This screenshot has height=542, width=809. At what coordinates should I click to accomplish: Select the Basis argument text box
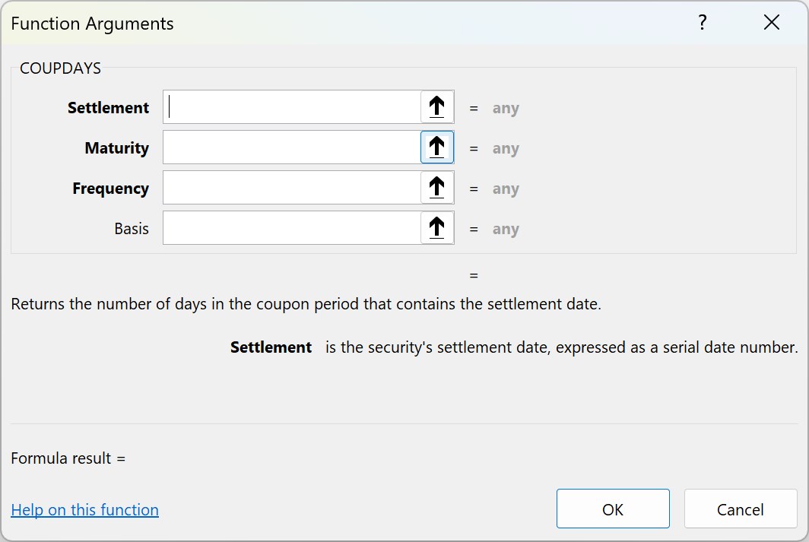292,227
